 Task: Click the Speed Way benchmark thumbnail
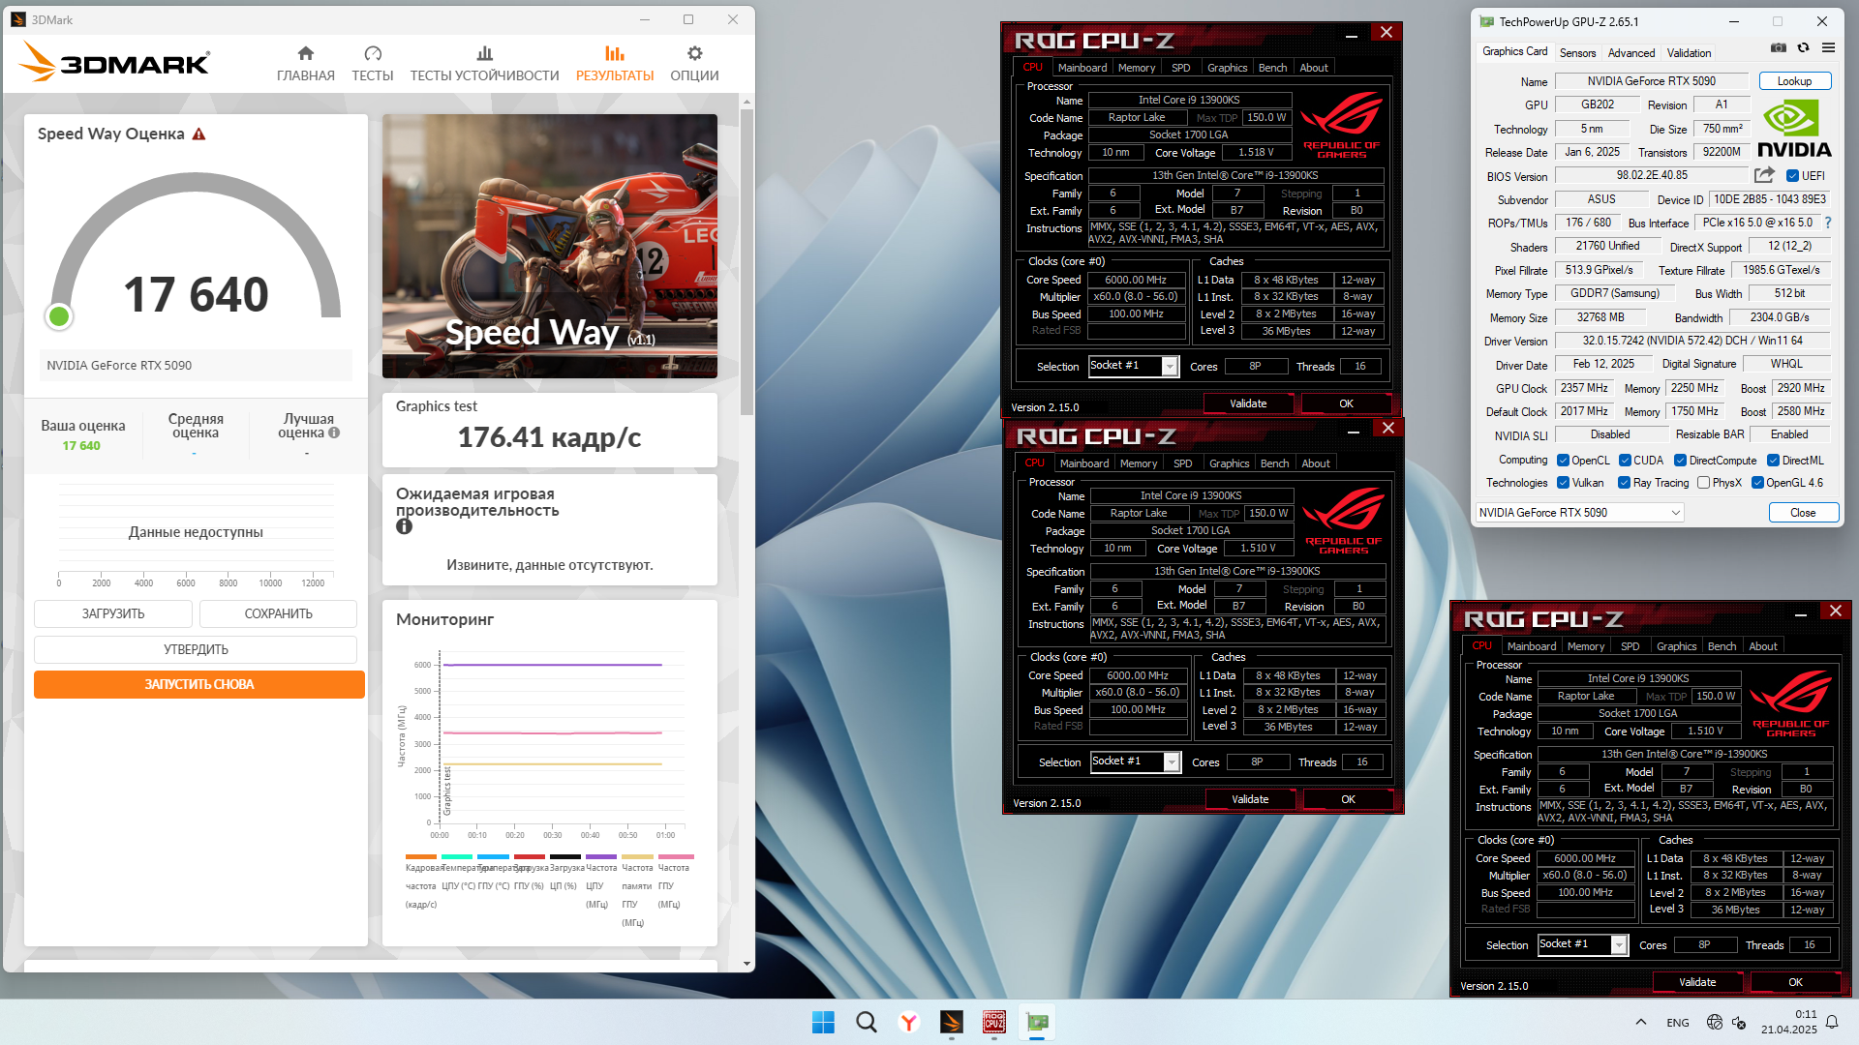(x=550, y=246)
